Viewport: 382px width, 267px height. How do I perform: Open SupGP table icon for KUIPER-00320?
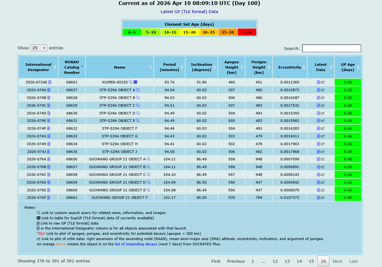click(135, 82)
